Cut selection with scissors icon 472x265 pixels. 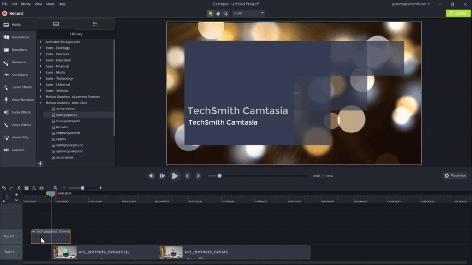(x=18, y=188)
